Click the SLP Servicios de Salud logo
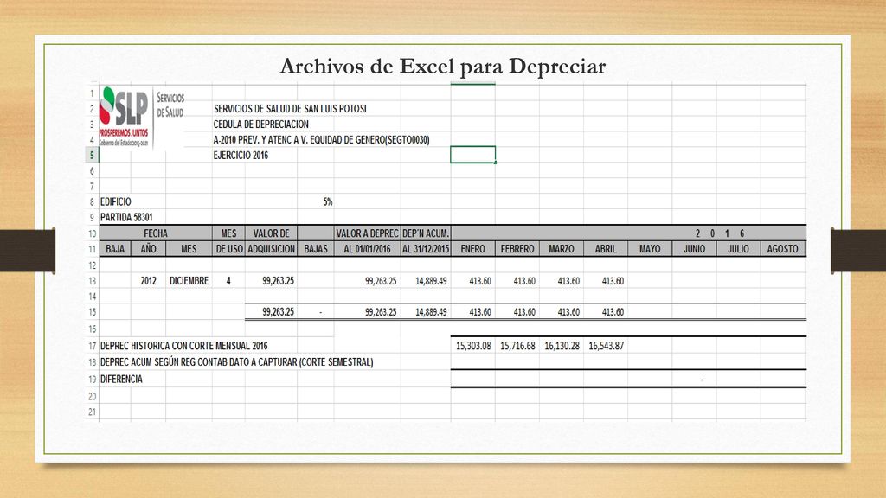The width and height of the screenshot is (886, 498). (x=143, y=117)
